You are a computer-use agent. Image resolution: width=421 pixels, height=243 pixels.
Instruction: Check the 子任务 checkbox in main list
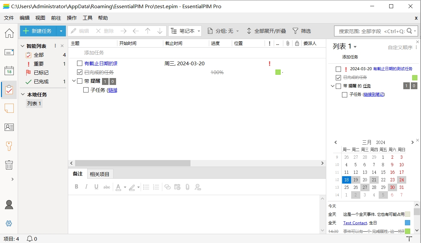click(x=86, y=90)
